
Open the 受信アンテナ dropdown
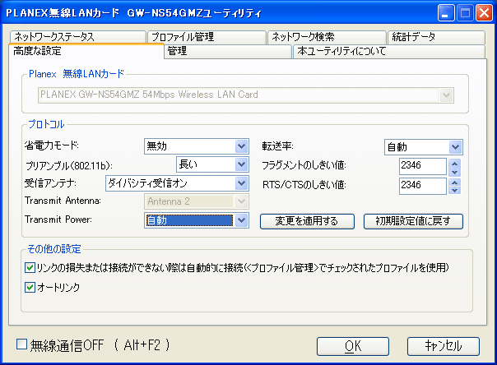pyautogui.click(x=177, y=183)
